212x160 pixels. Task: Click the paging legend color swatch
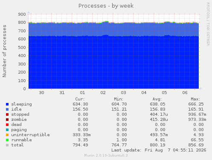(7, 130)
